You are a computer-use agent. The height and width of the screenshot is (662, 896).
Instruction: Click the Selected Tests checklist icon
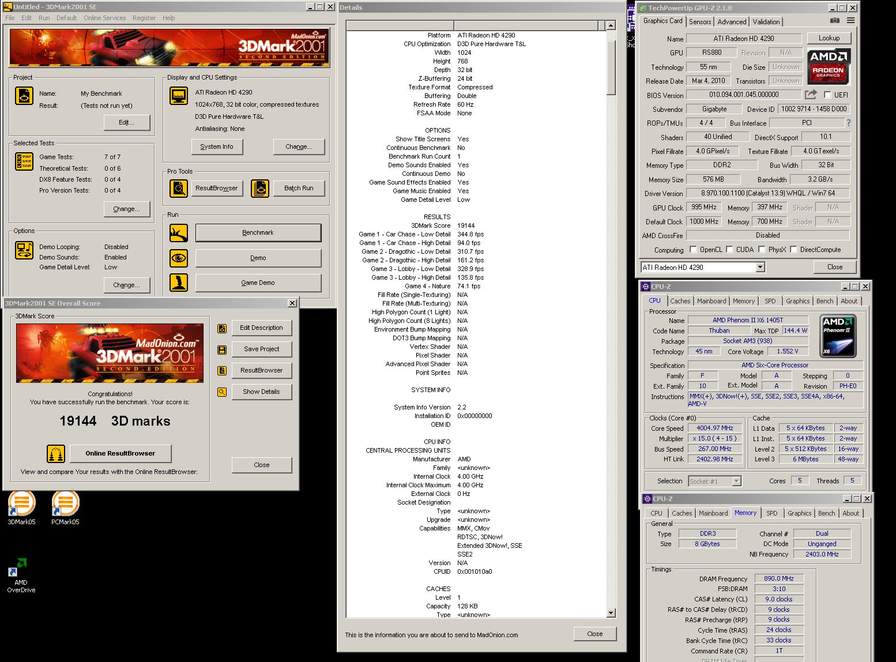24,161
